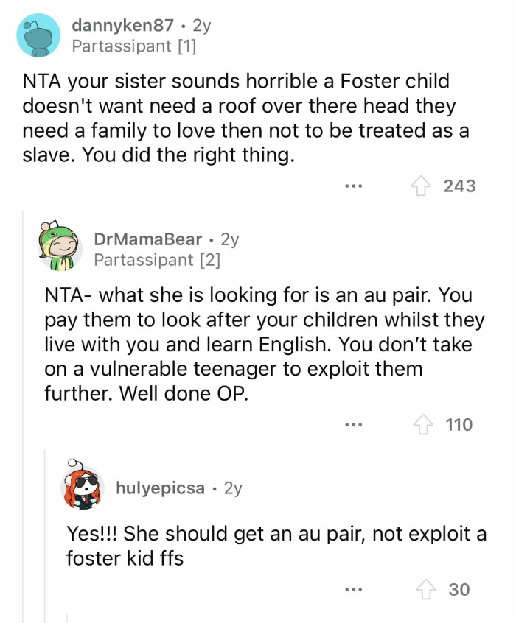Collapse hulyepicsa's reply thread line
This screenshot has width=516, height=623.
click(x=46, y=530)
